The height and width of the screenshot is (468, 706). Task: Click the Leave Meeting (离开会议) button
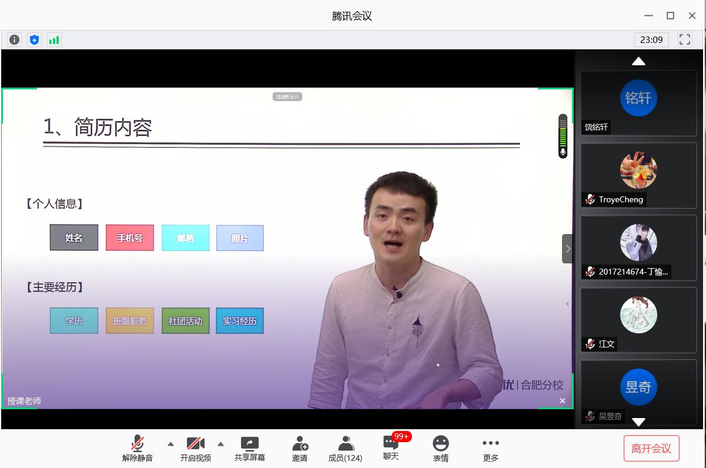click(651, 449)
